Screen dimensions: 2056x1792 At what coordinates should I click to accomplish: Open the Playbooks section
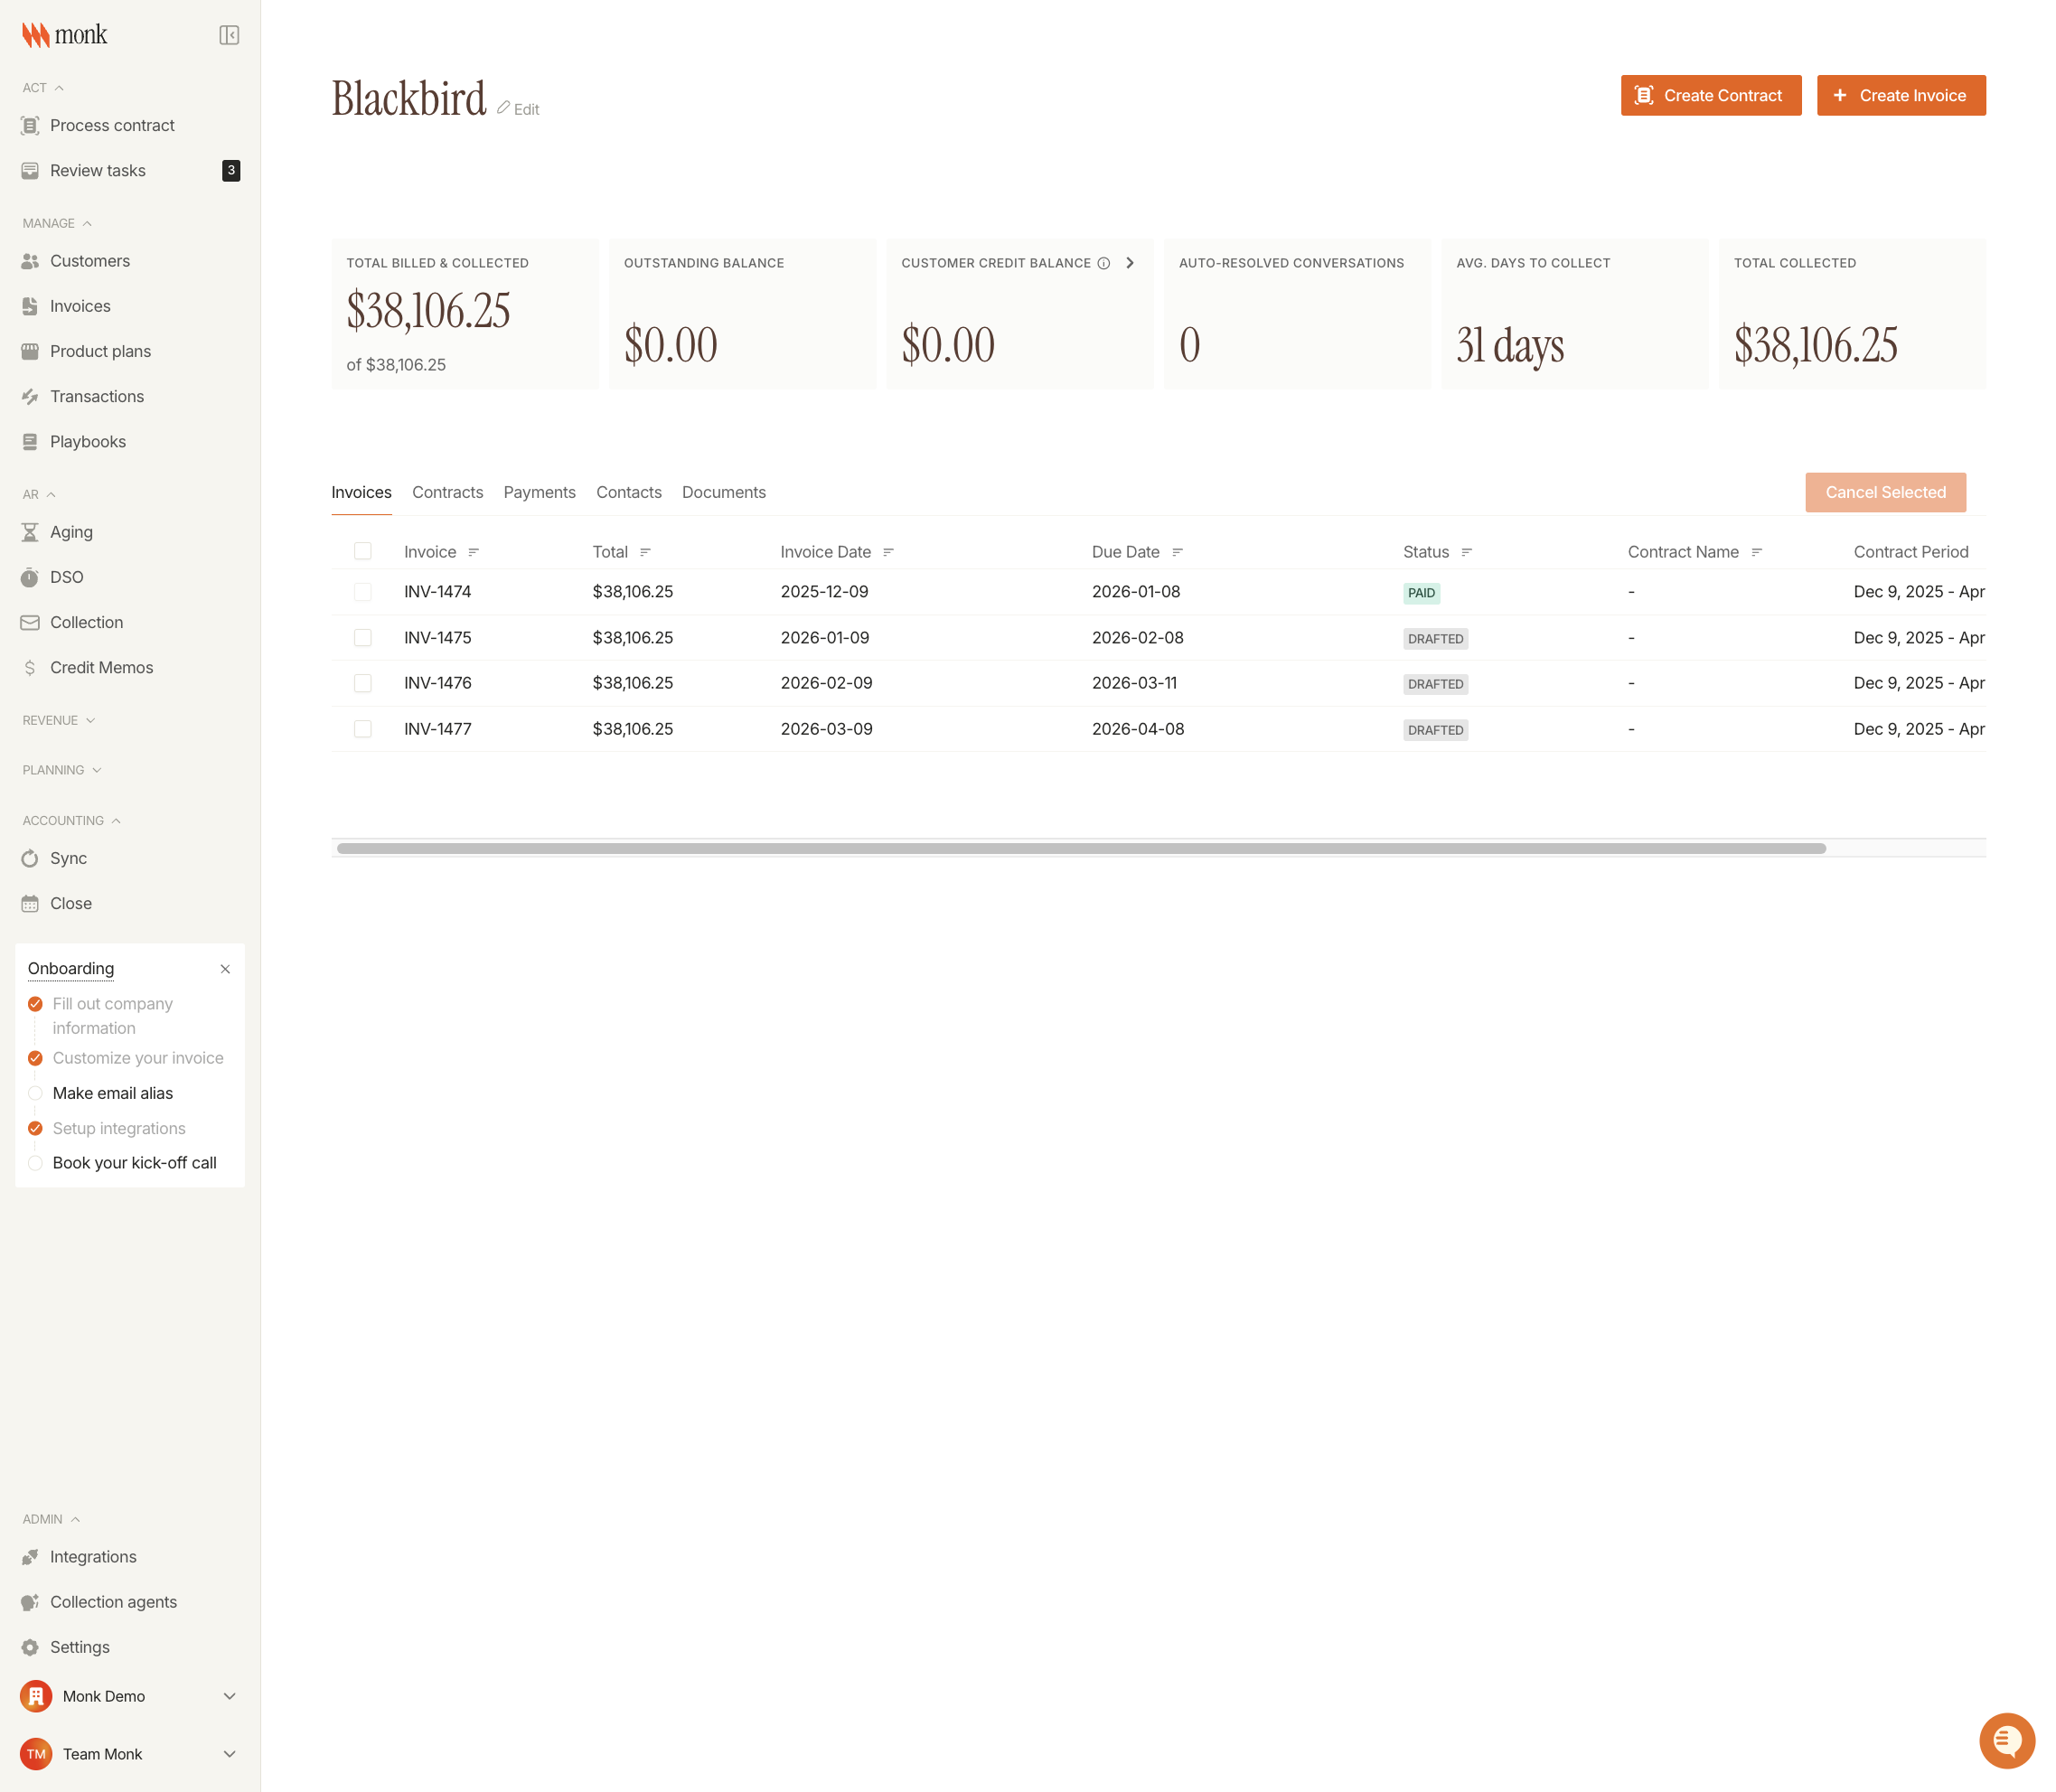(x=88, y=441)
